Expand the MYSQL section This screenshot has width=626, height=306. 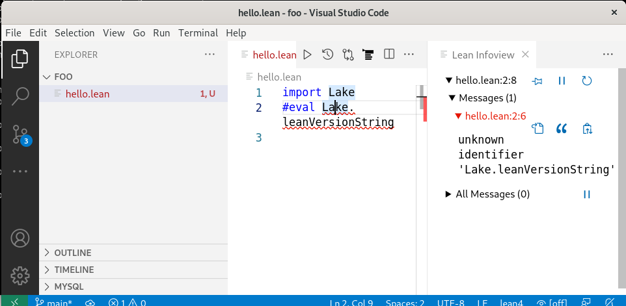[x=133, y=287]
